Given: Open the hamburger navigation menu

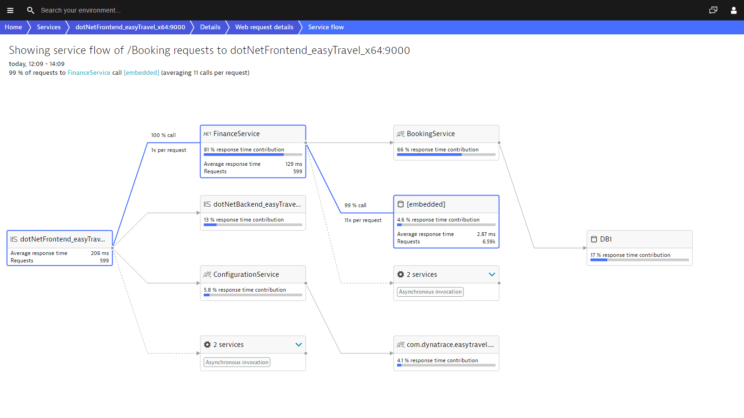Looking at the screenshot, I should click(10, 10).
